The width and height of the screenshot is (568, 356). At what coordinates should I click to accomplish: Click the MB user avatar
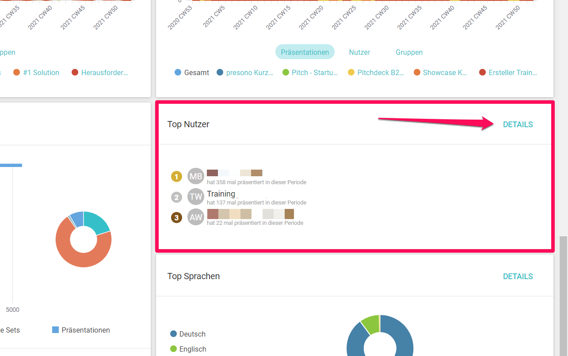tap(196, 177)
